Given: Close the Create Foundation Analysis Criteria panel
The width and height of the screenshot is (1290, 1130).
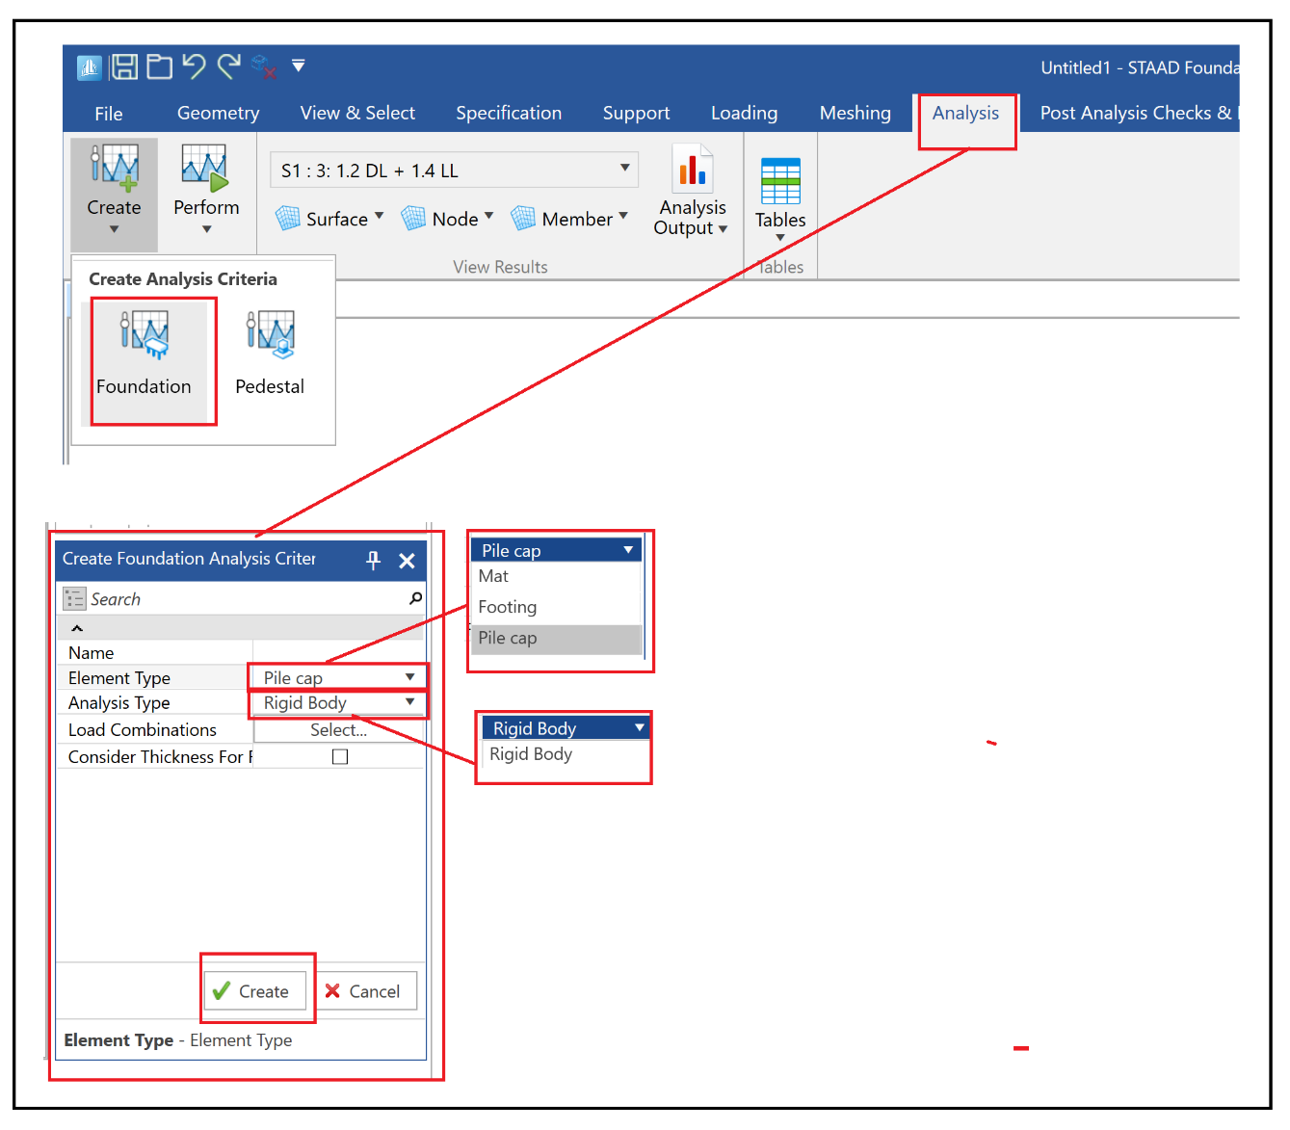Looking at the screenshot, I should [408, 561].
